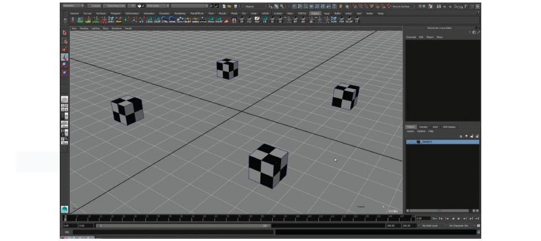Toggle the LiveLink button
The height and width of the screenshot is (241, 541).
tap(94, 6)
